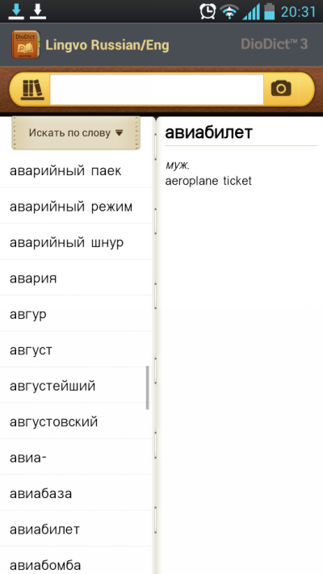Tap the first download notification icon

point(16,11)
